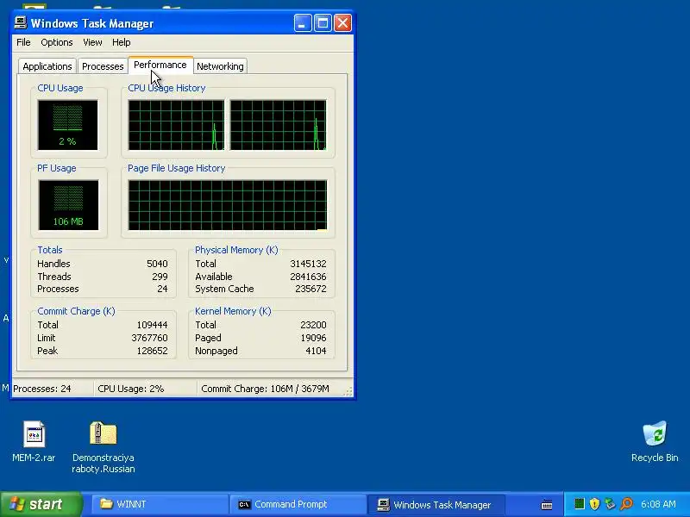Click the green CPU meter tray icon
Viewport: 690px width, 517px height.
pos(579,504)
